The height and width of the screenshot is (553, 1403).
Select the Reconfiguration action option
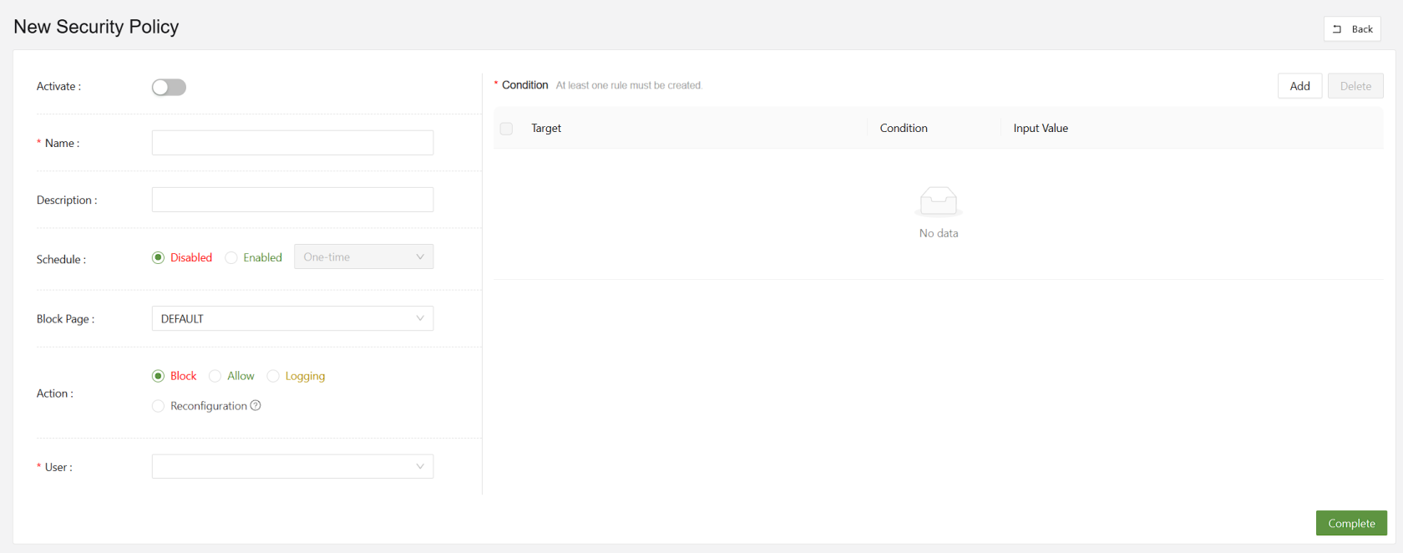(159, 407)
